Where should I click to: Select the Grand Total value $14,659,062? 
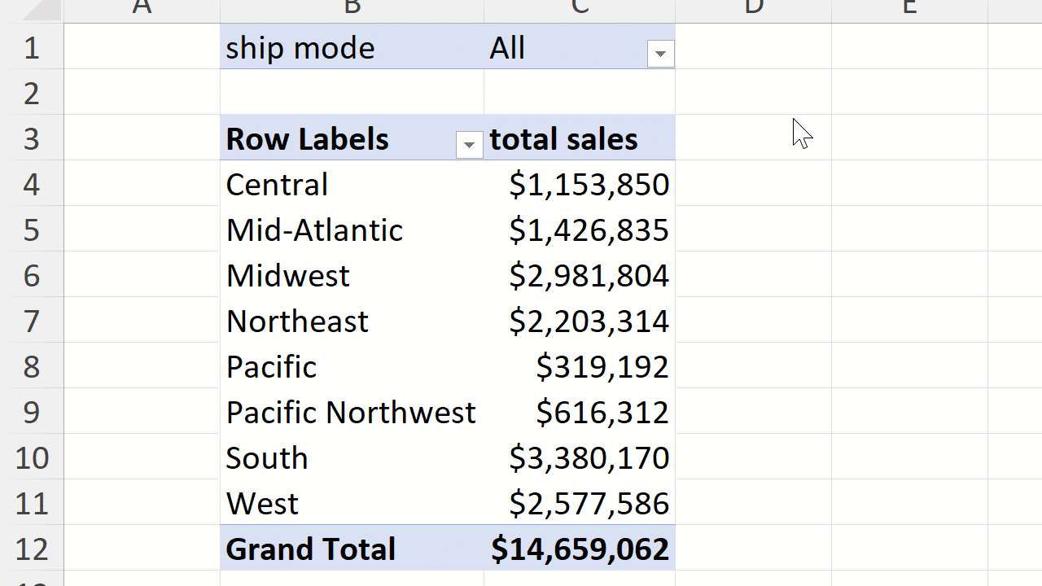coord(580,549)
